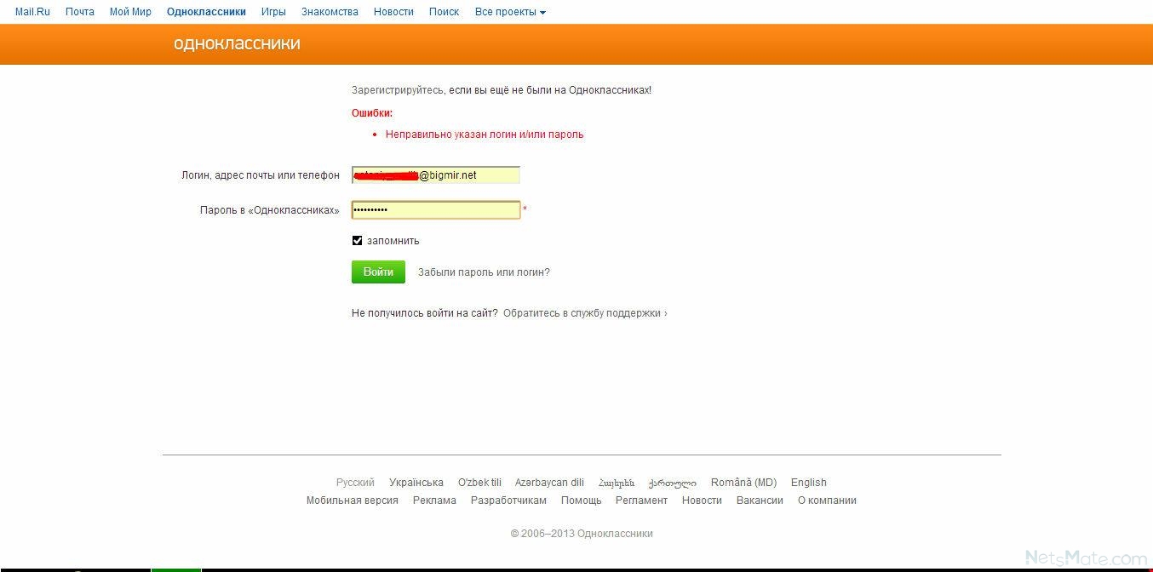Open Регламент footer link
Screen dimensions: 1153x572
tap(641, 500)
